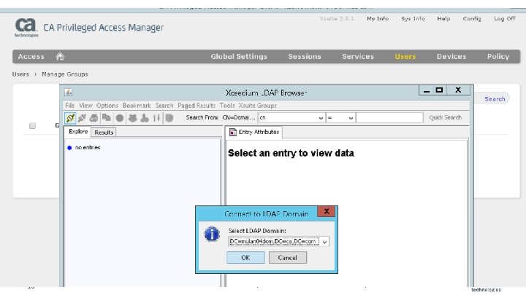Tick the select-all checkbox in Manage Groups
Viewport: 526px width, 295px height.
pyautogui.click(x=33, y=126)
